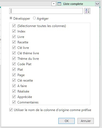Toggle the Sélectionner toutes les colonnes checkbox
This screenshot has width=102, height=128.
[x=14, y=26]
